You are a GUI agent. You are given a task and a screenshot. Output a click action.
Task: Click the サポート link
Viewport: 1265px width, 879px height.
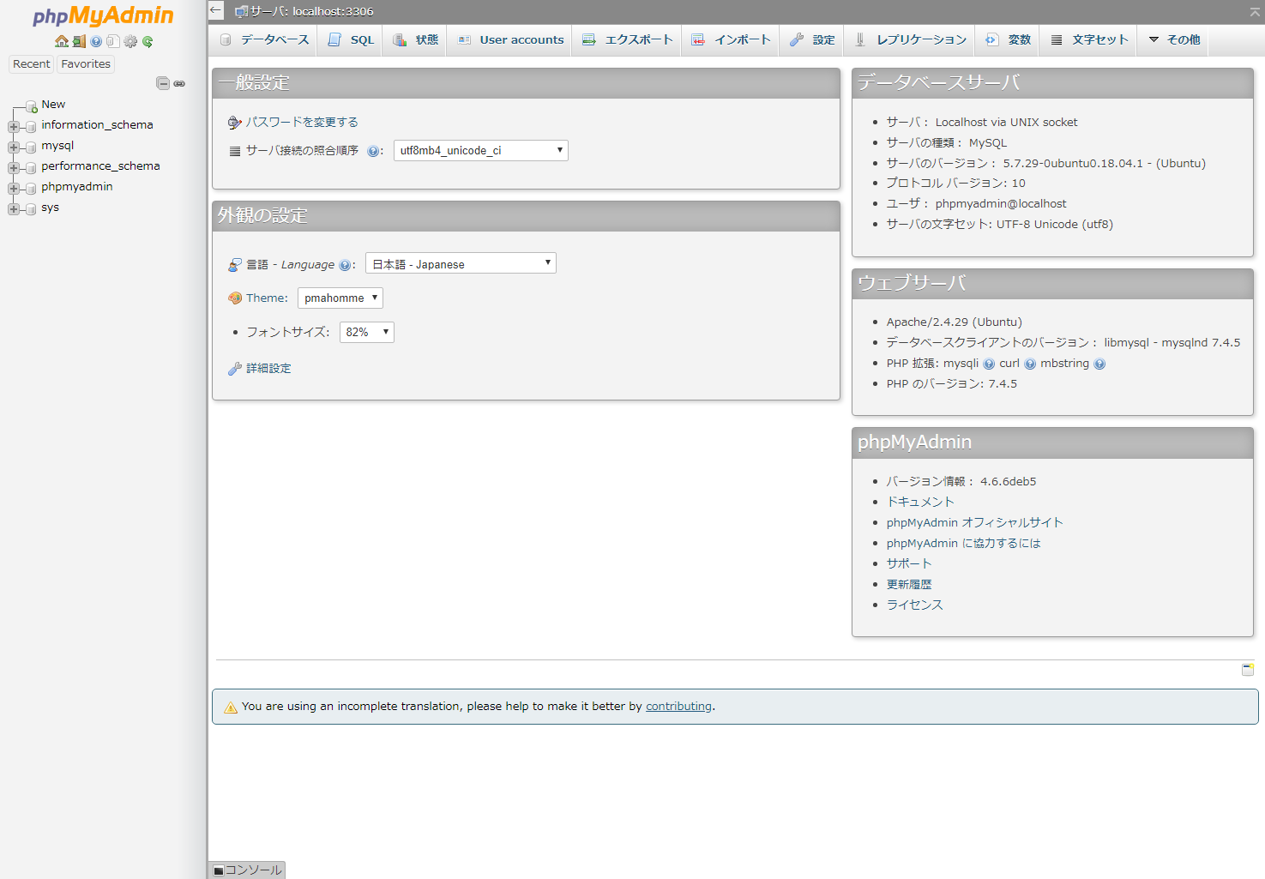[909, 564]
